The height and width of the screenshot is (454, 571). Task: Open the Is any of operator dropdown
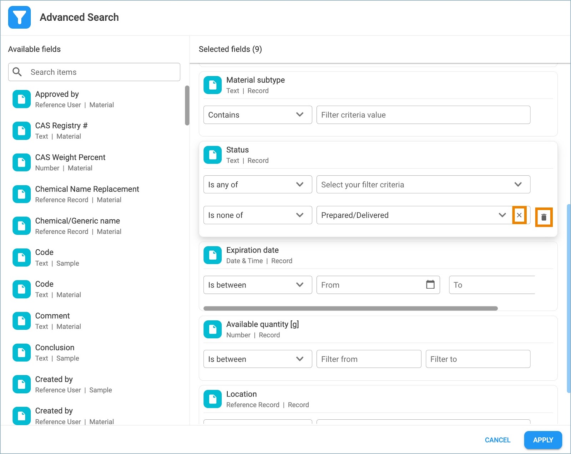tap(258, 184)
